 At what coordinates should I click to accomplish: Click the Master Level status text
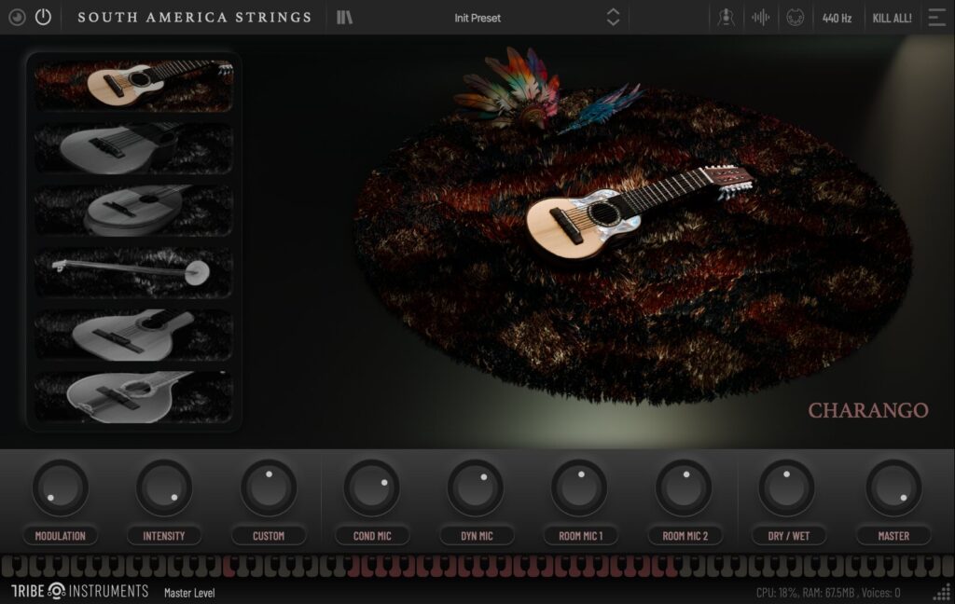189,593
